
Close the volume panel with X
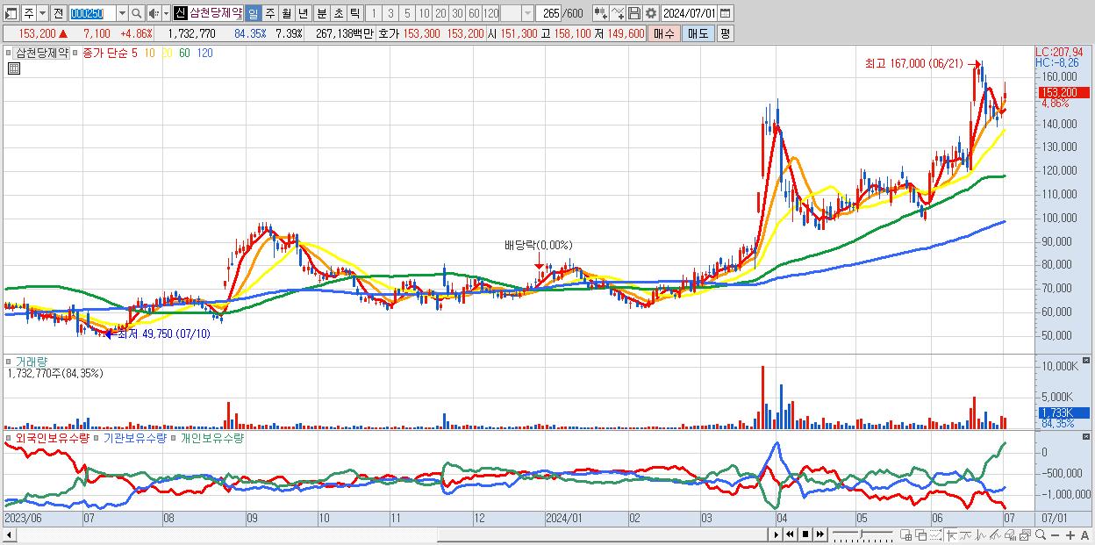[x=1087, y=360]
